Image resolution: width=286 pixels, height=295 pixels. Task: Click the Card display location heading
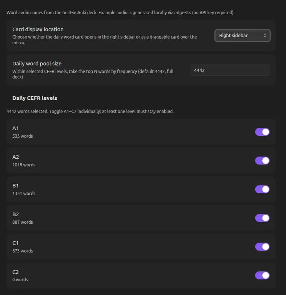click(38, 29)
